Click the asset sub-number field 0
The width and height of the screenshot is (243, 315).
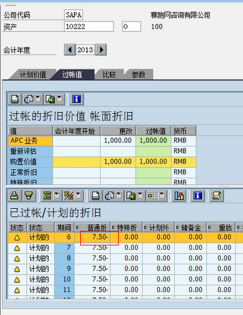point(131,27)
